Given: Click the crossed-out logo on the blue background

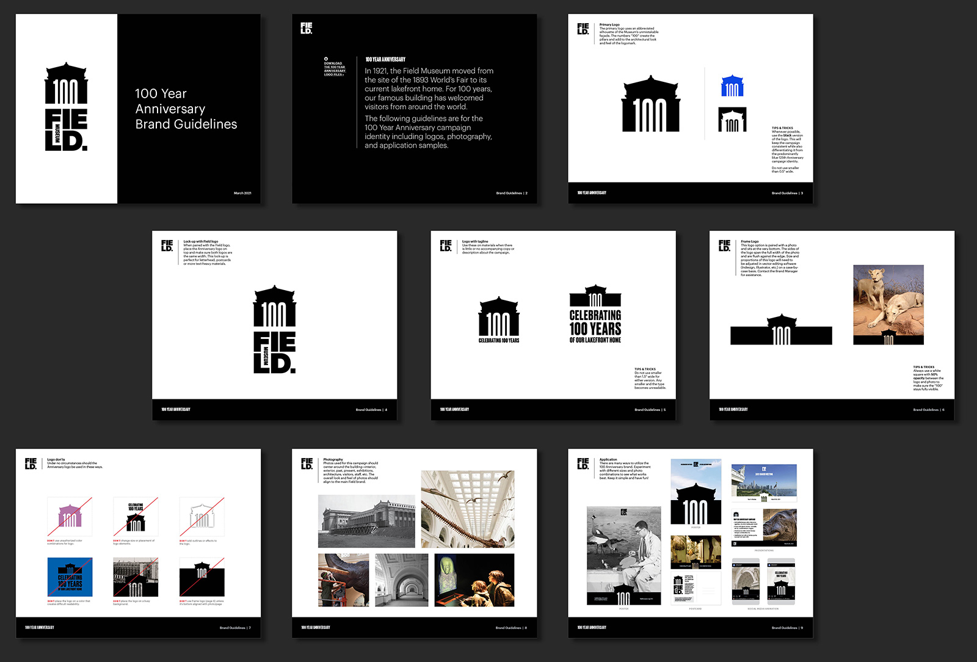Looking at the screenshot, I should 70,577.
